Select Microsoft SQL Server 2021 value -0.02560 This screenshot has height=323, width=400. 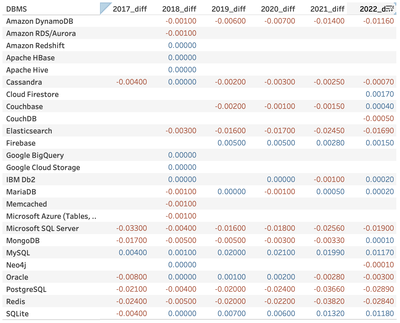click(x=329, y=228)
